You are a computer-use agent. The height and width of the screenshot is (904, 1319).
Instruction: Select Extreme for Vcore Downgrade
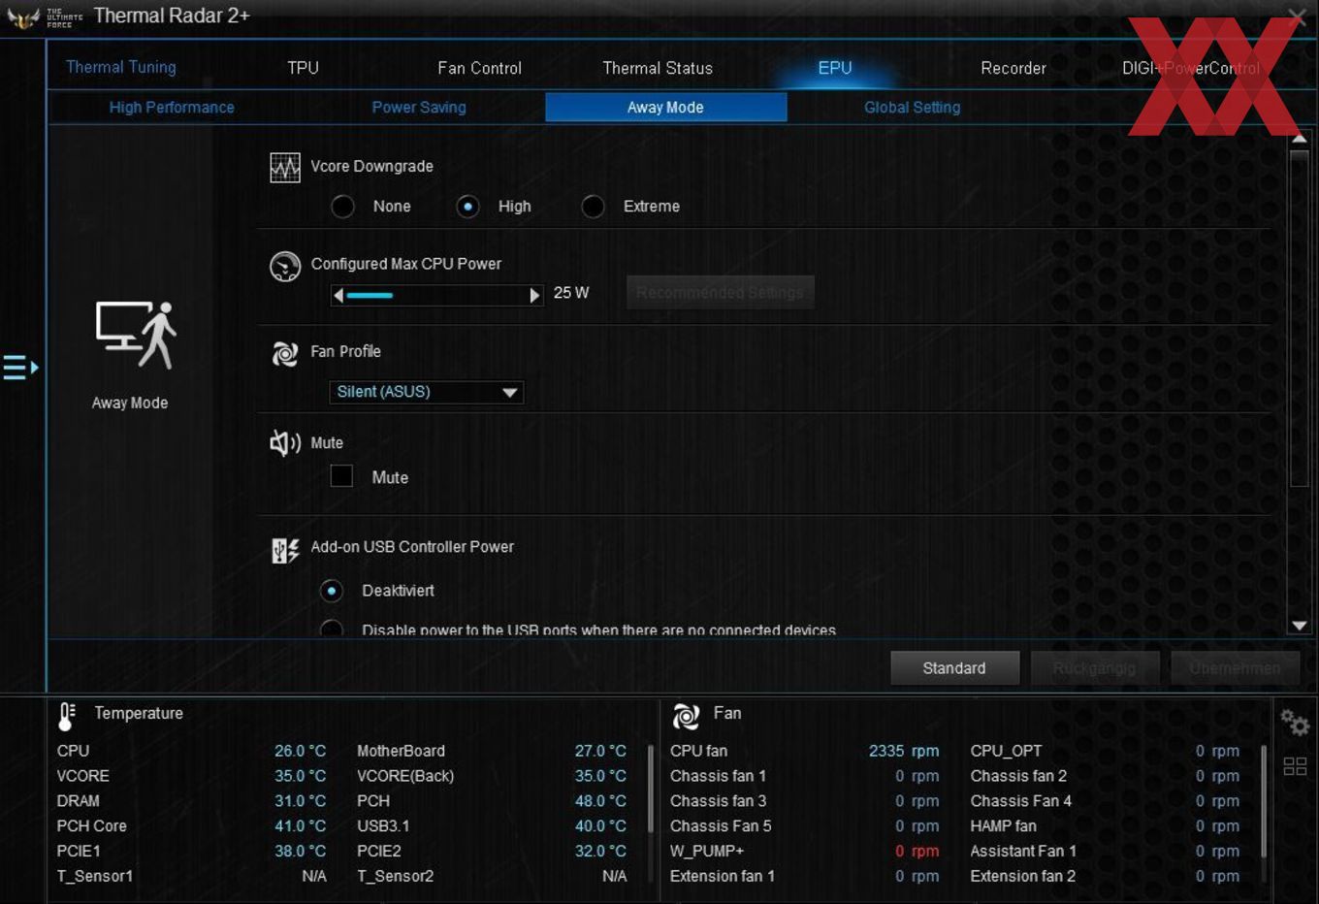click(x=594, y=207)
